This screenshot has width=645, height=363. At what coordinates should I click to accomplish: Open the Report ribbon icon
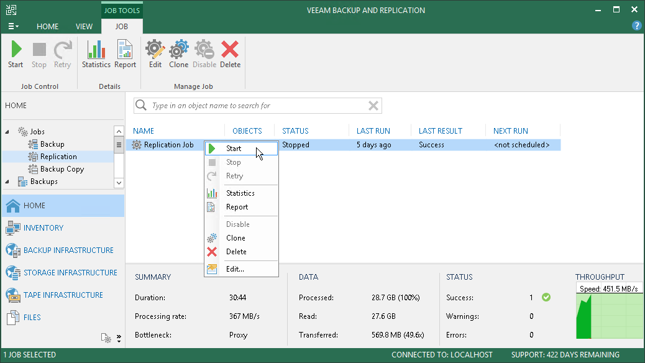tap(125, 54)
